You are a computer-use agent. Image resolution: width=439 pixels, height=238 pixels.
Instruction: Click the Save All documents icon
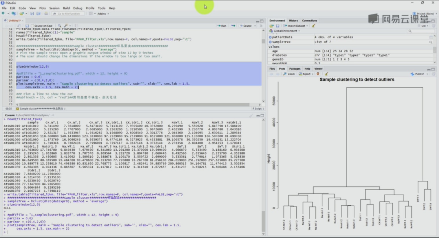click(38, 14)
